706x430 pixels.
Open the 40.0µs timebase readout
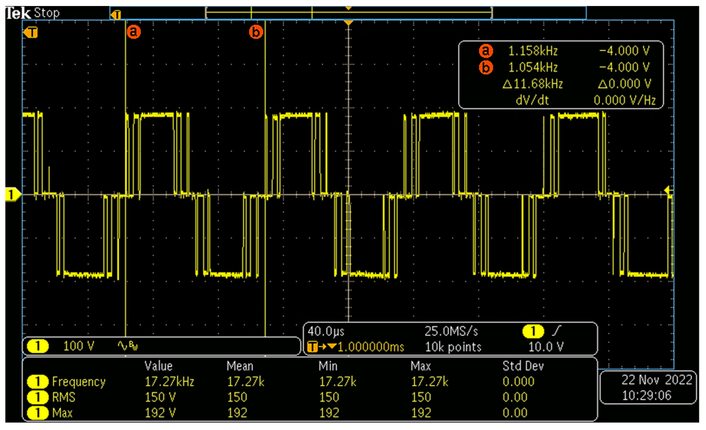click(326, 331)
